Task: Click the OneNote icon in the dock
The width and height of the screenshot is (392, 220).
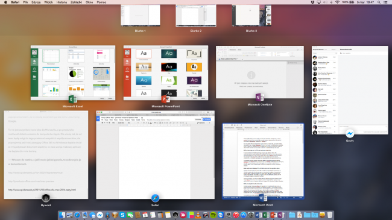Action: [281, 215]
